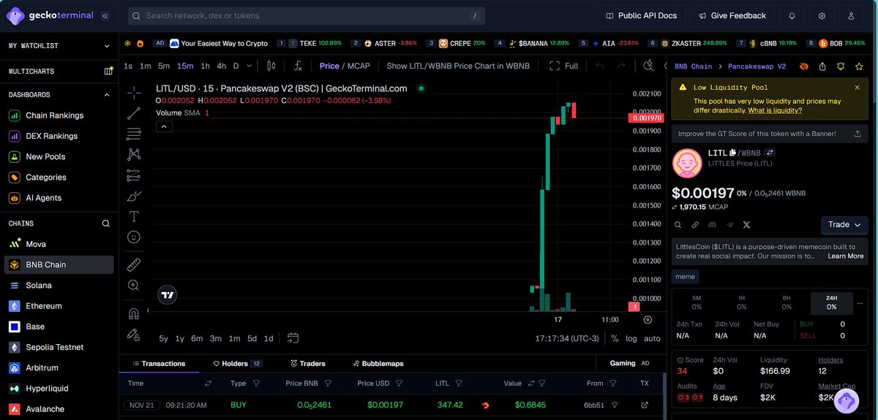Filter the Price USD column
Image resolution: width=878 pixels, height=420 pixels.
tap(400, 383)
